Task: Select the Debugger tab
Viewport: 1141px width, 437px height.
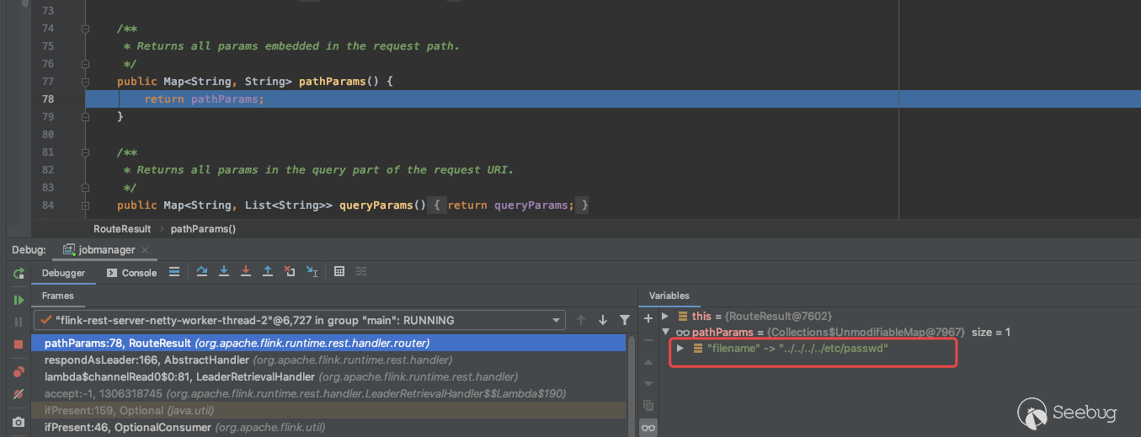Action: [63, 273]
